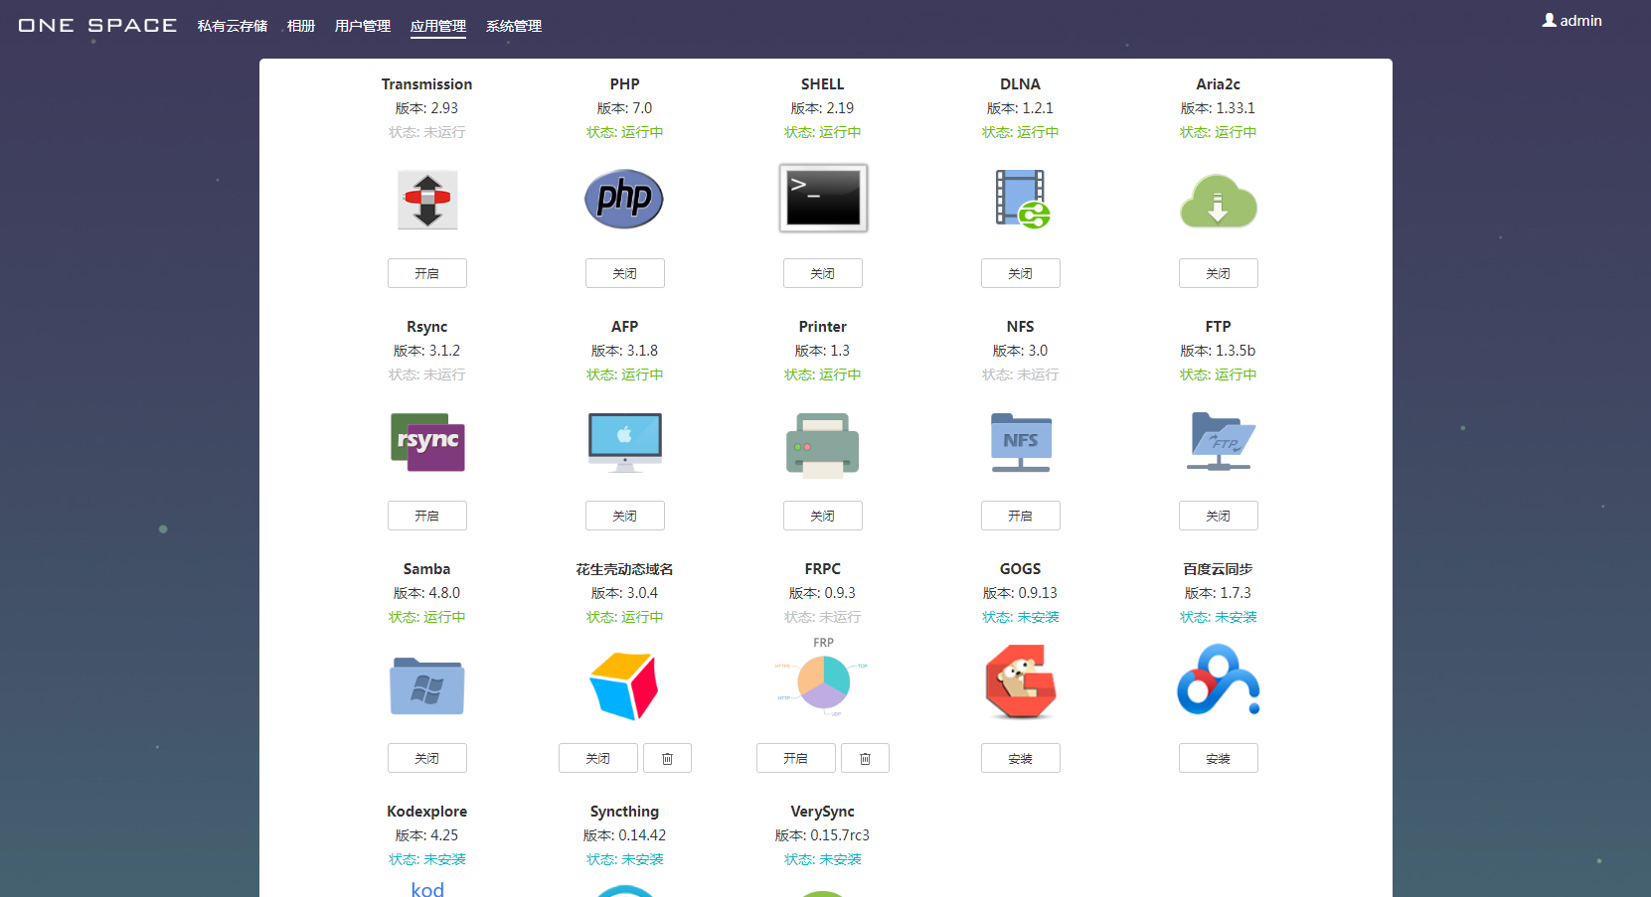Click the Rsync app icon

coord(427,442)
